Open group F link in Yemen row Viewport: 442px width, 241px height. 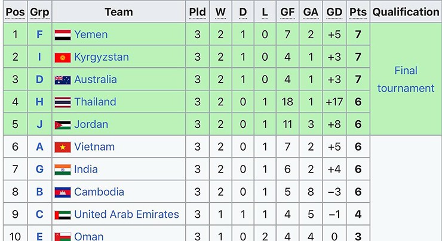pyautogui.click(x=39, y=35)
